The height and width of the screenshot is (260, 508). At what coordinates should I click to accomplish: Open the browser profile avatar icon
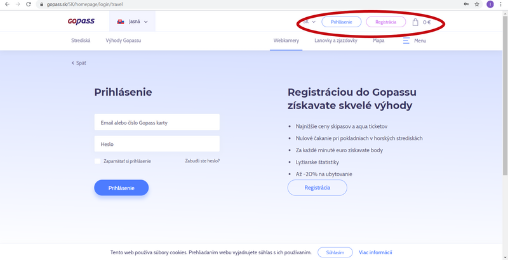click(490, 4)
